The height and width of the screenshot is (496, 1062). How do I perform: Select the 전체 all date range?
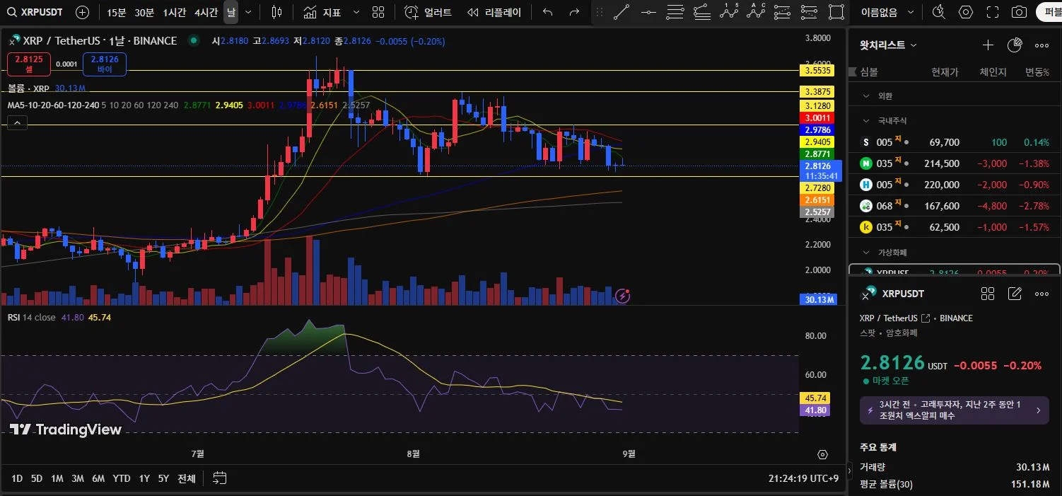coord(187,478)
